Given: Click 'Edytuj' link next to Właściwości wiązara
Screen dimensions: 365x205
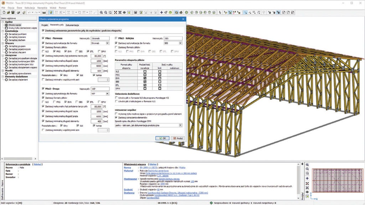Looking at the screenshot, I should [153, 164].
